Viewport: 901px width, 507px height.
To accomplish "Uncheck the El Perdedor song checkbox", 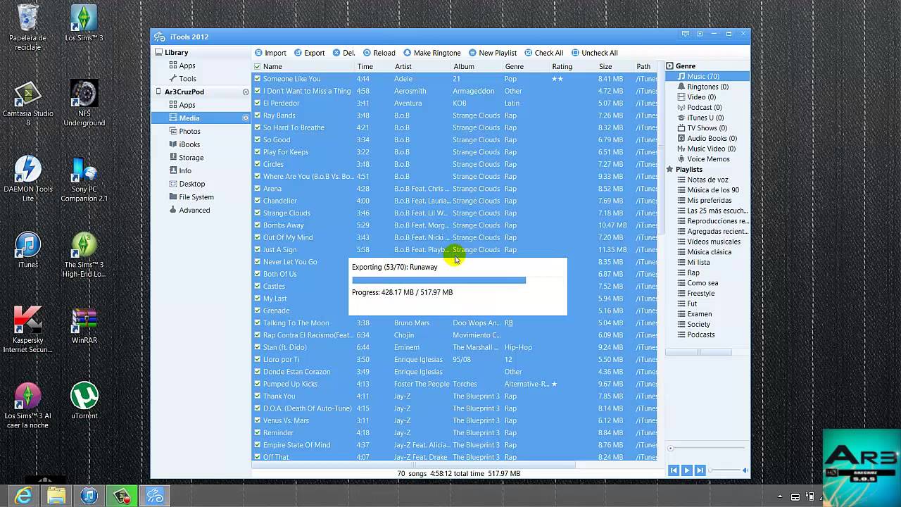I will [x=257, y=103].
